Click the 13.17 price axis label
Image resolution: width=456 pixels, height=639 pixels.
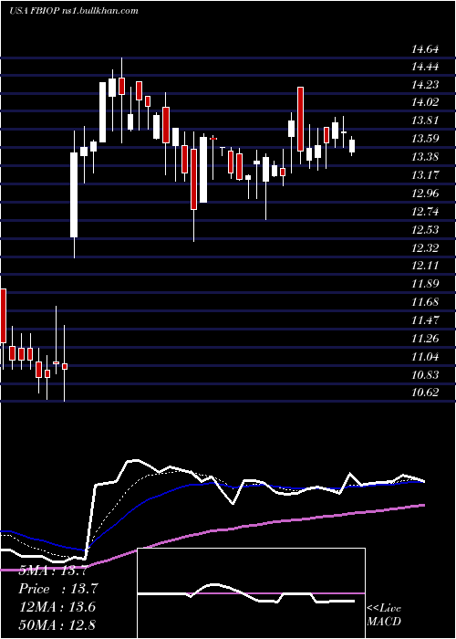[x=425, y=175]
